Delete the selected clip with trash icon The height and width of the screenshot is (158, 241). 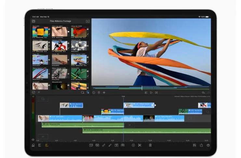150,145
